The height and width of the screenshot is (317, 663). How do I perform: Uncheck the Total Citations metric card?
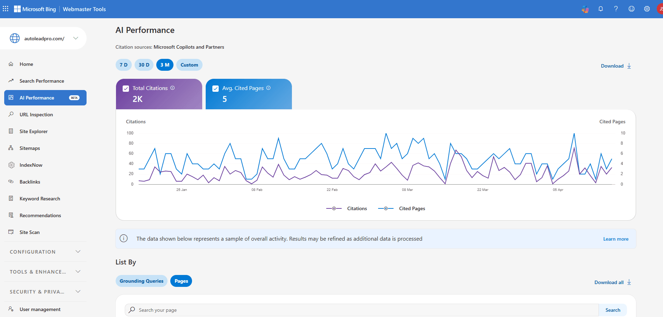click(x=126, y=88)
